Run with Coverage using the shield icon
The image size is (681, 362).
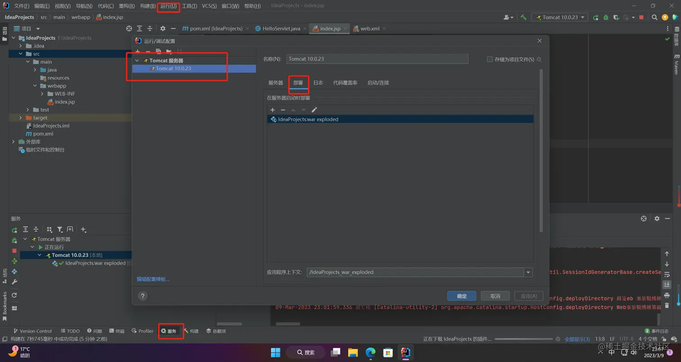pos(616,17)
